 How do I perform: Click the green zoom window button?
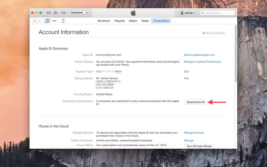pos(40,13)
